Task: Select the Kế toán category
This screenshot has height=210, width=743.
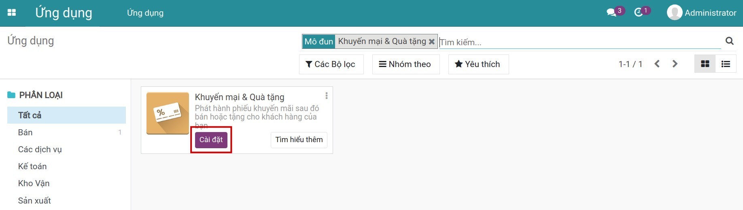Action: tap(66, 166)
